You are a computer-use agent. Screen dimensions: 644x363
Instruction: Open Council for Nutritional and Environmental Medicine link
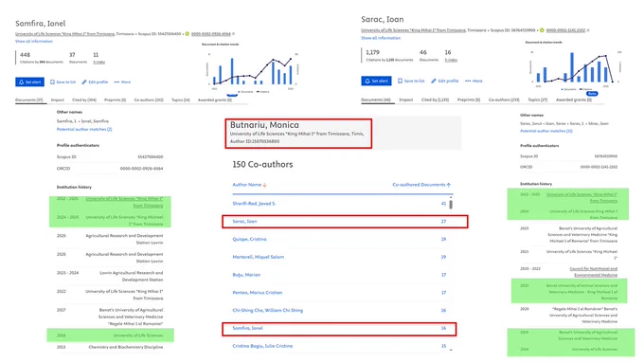594,272
